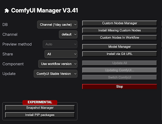Screen dimensions: 162x124
Task: Click the puzzle piece icon beside the title
Action: (x=7, y=10)
